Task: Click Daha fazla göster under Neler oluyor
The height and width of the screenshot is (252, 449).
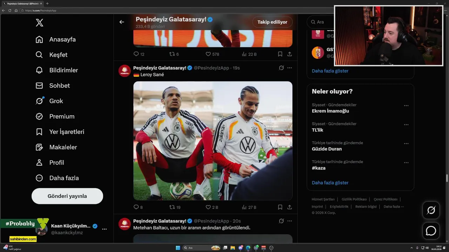Action: 330,183
